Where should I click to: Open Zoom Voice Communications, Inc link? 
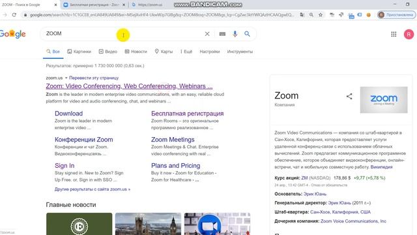tap(353, 221)
